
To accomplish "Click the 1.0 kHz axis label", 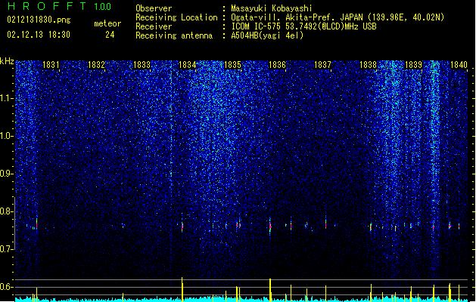I will click(7, 136).
